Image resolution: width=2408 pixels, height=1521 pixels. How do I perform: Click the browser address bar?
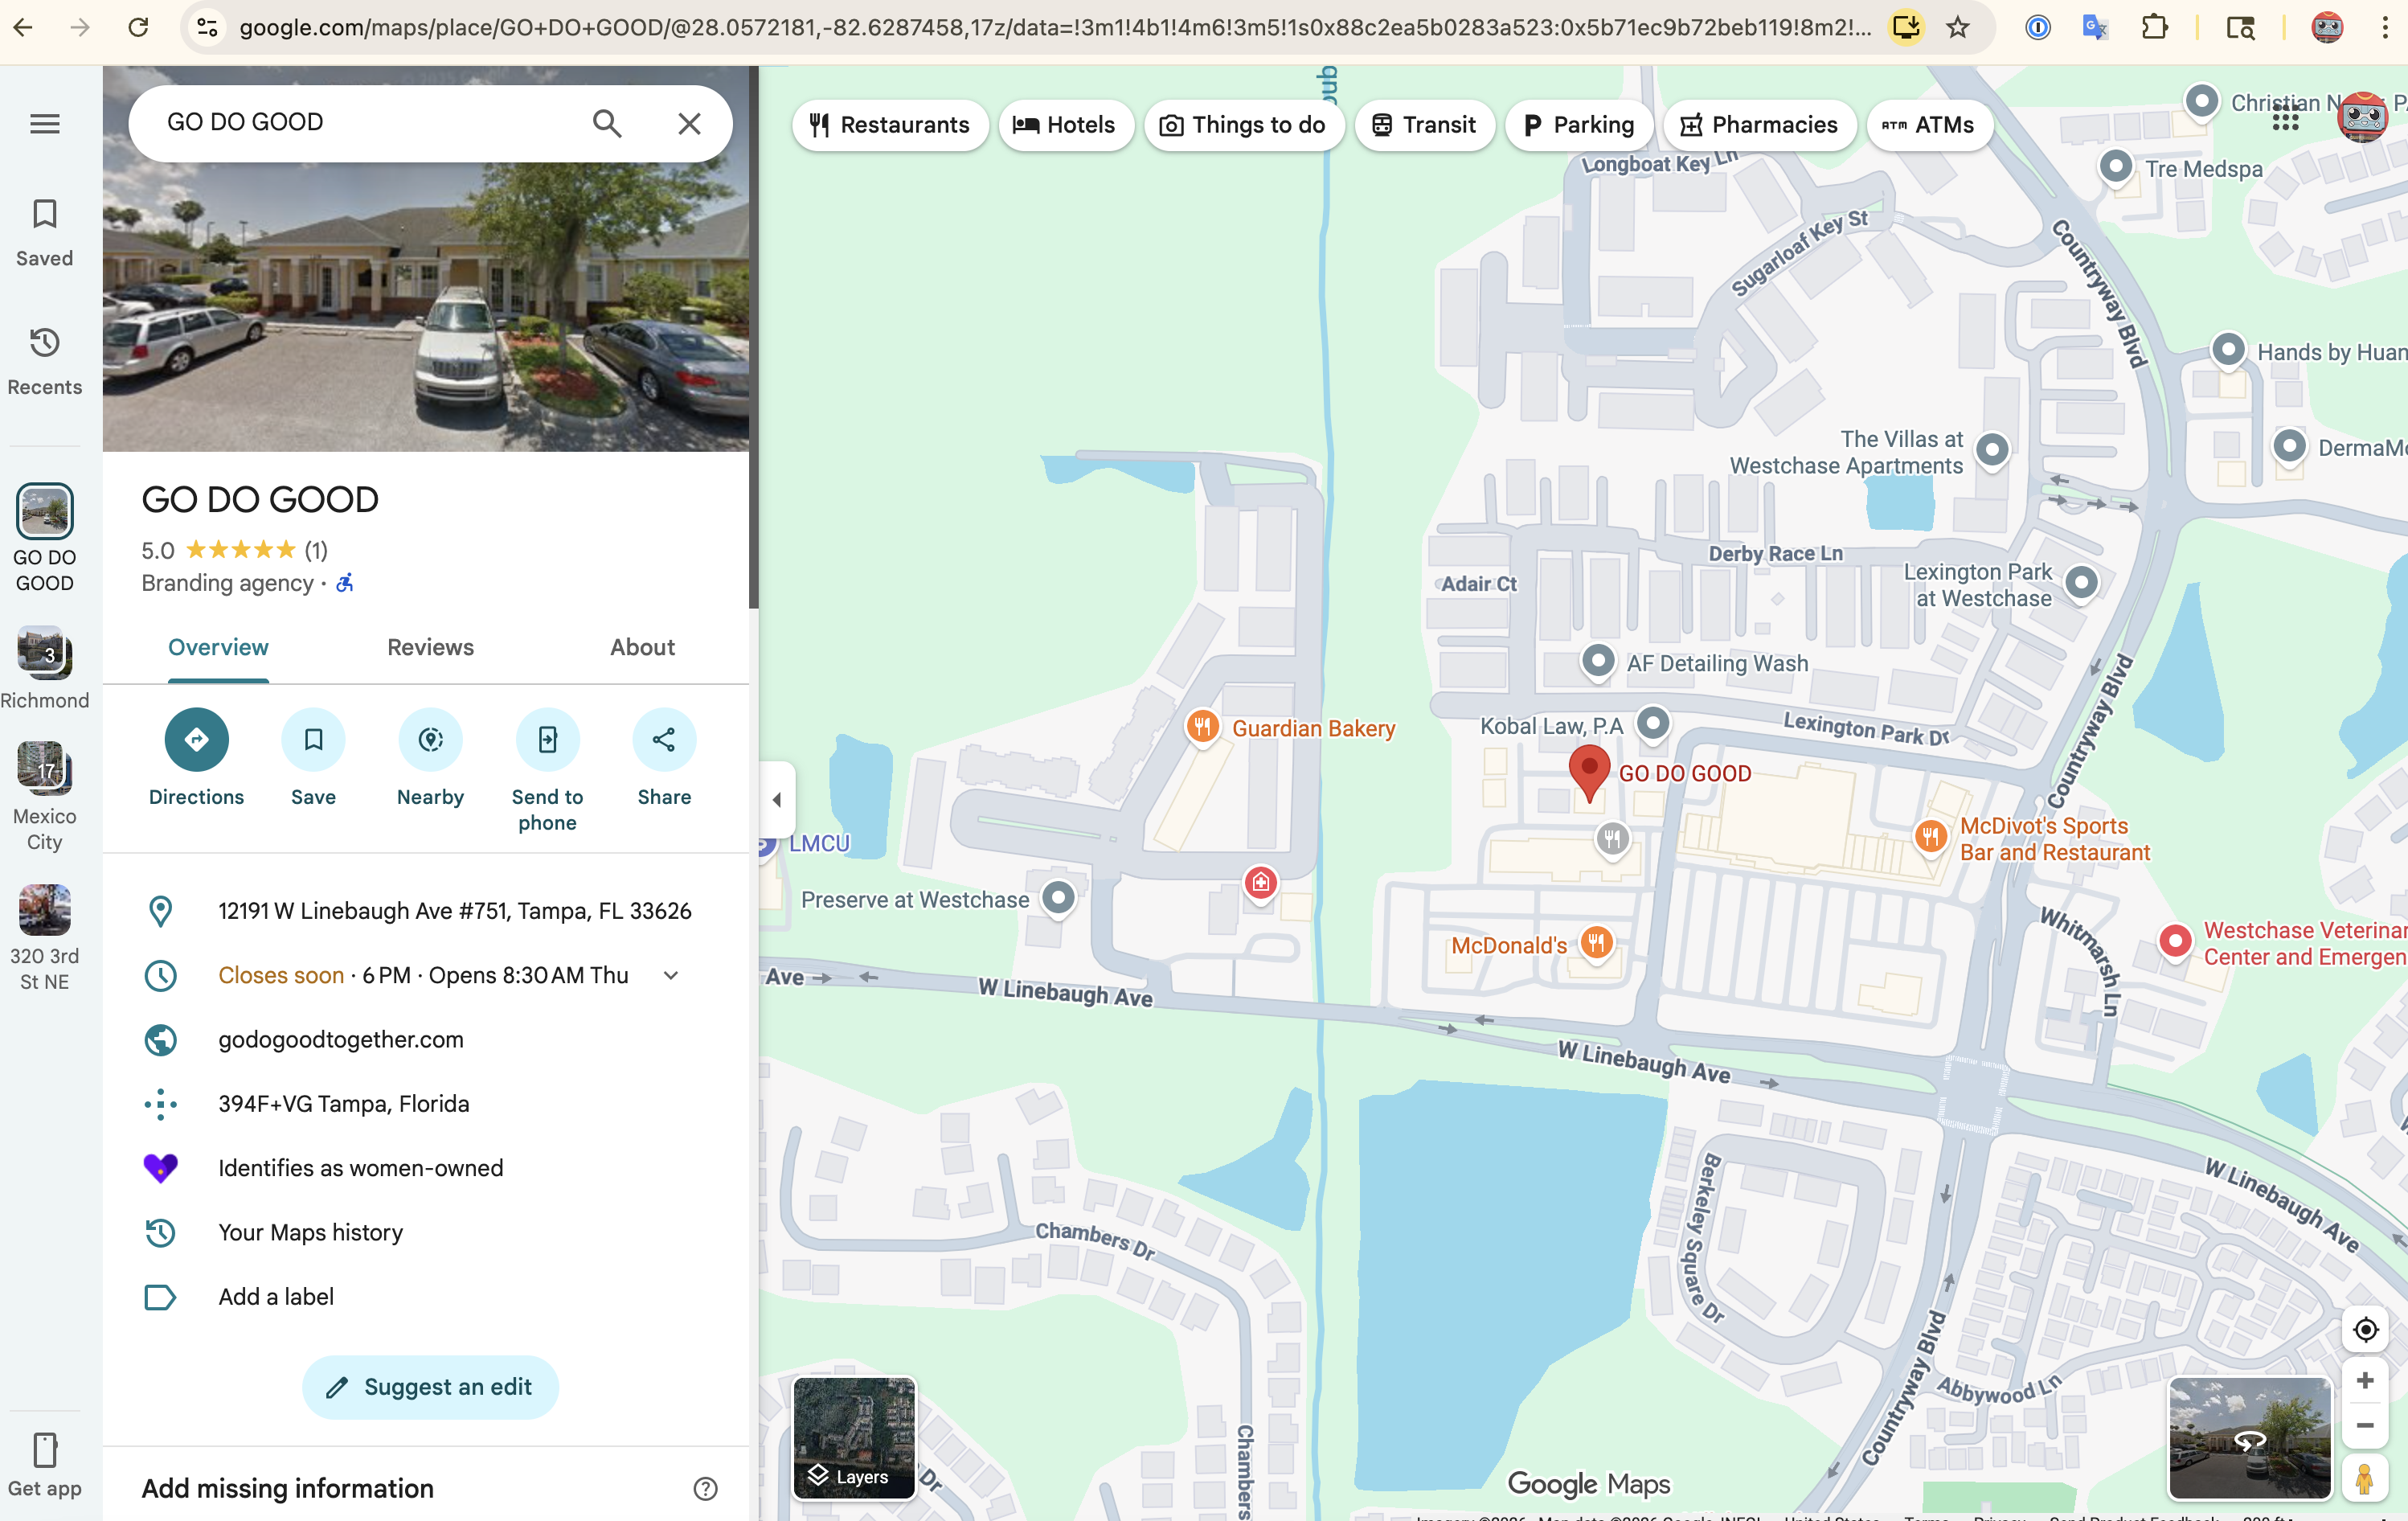point(1055,27)
